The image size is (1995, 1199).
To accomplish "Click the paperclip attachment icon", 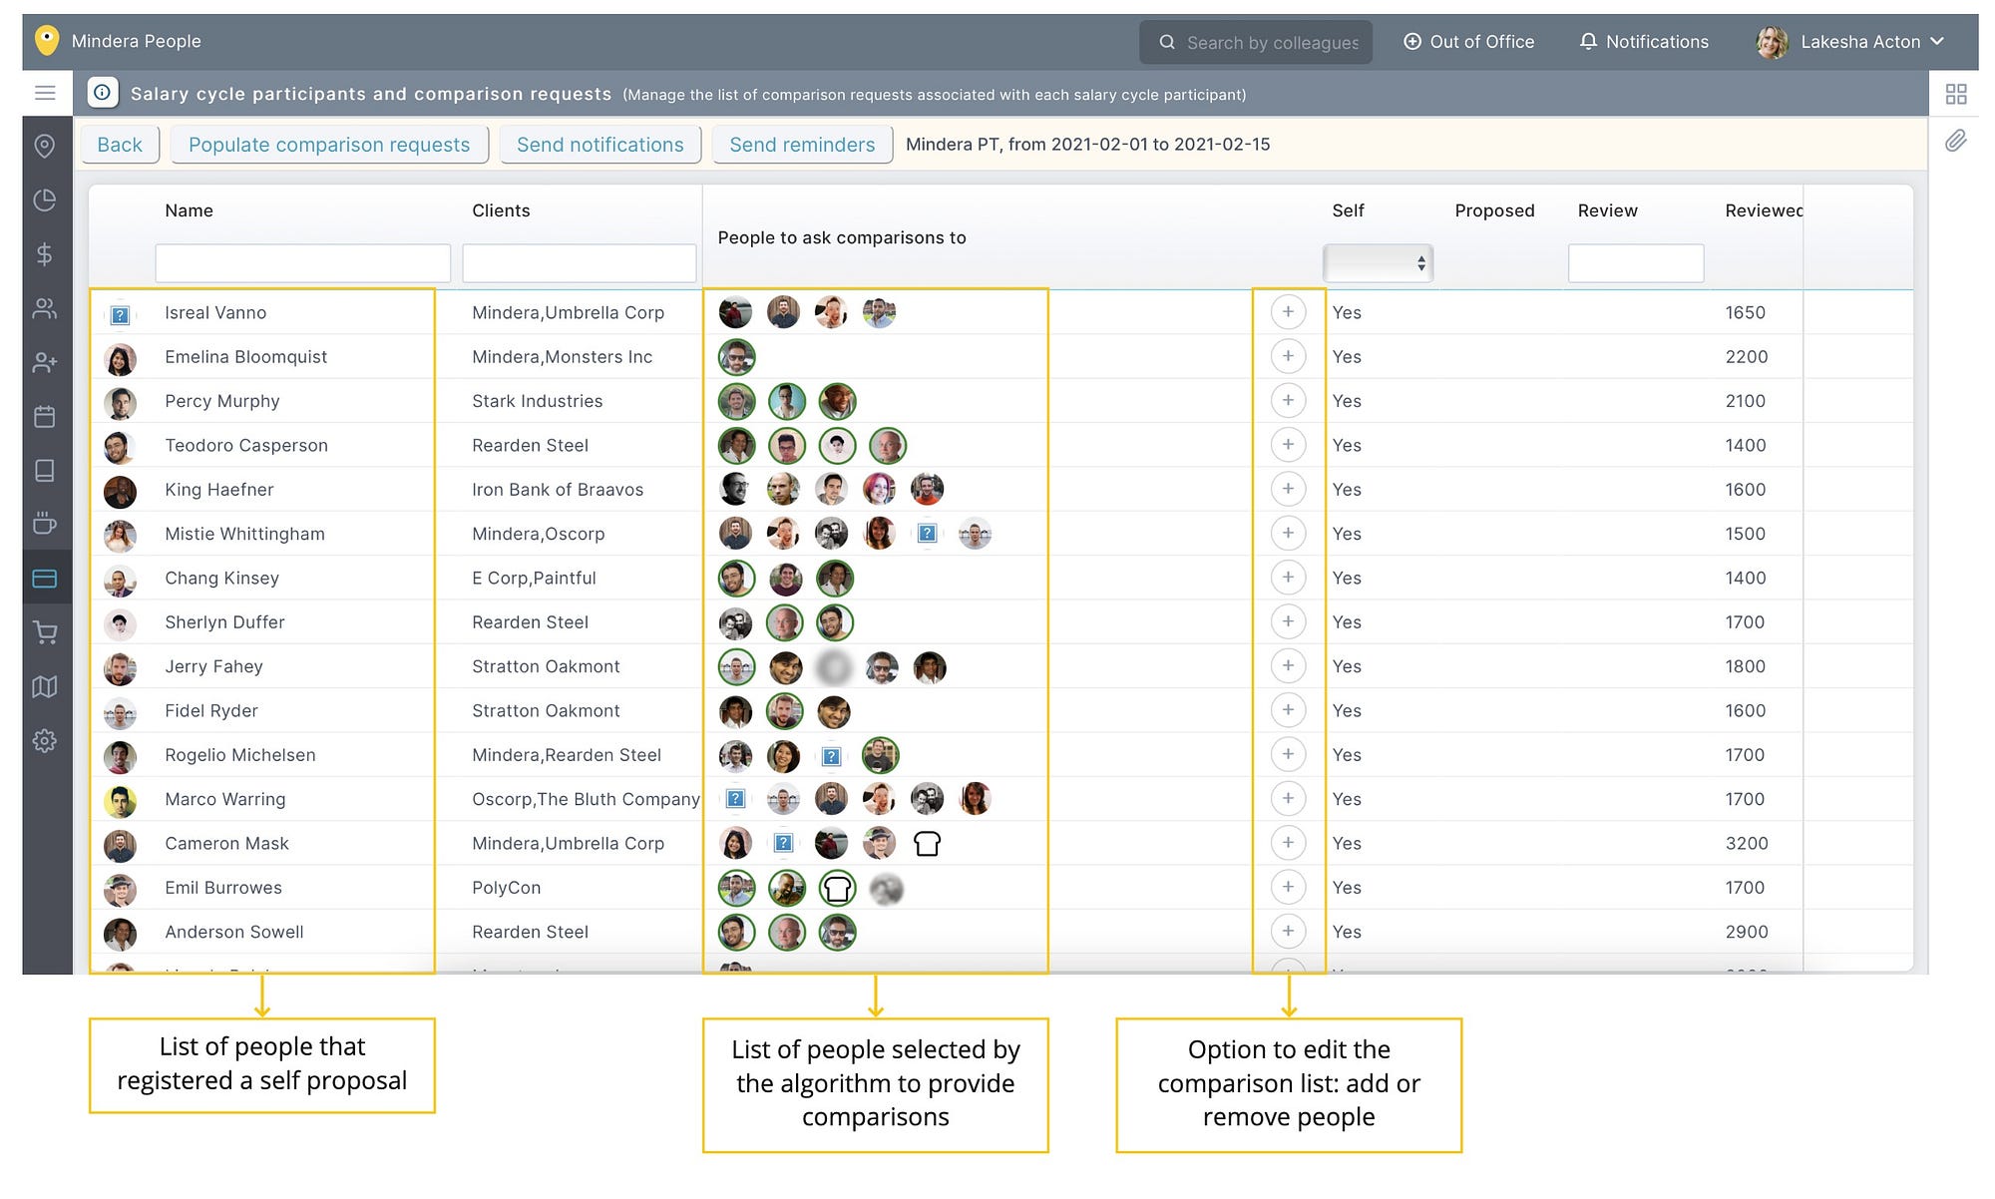I will [1955, 141].
